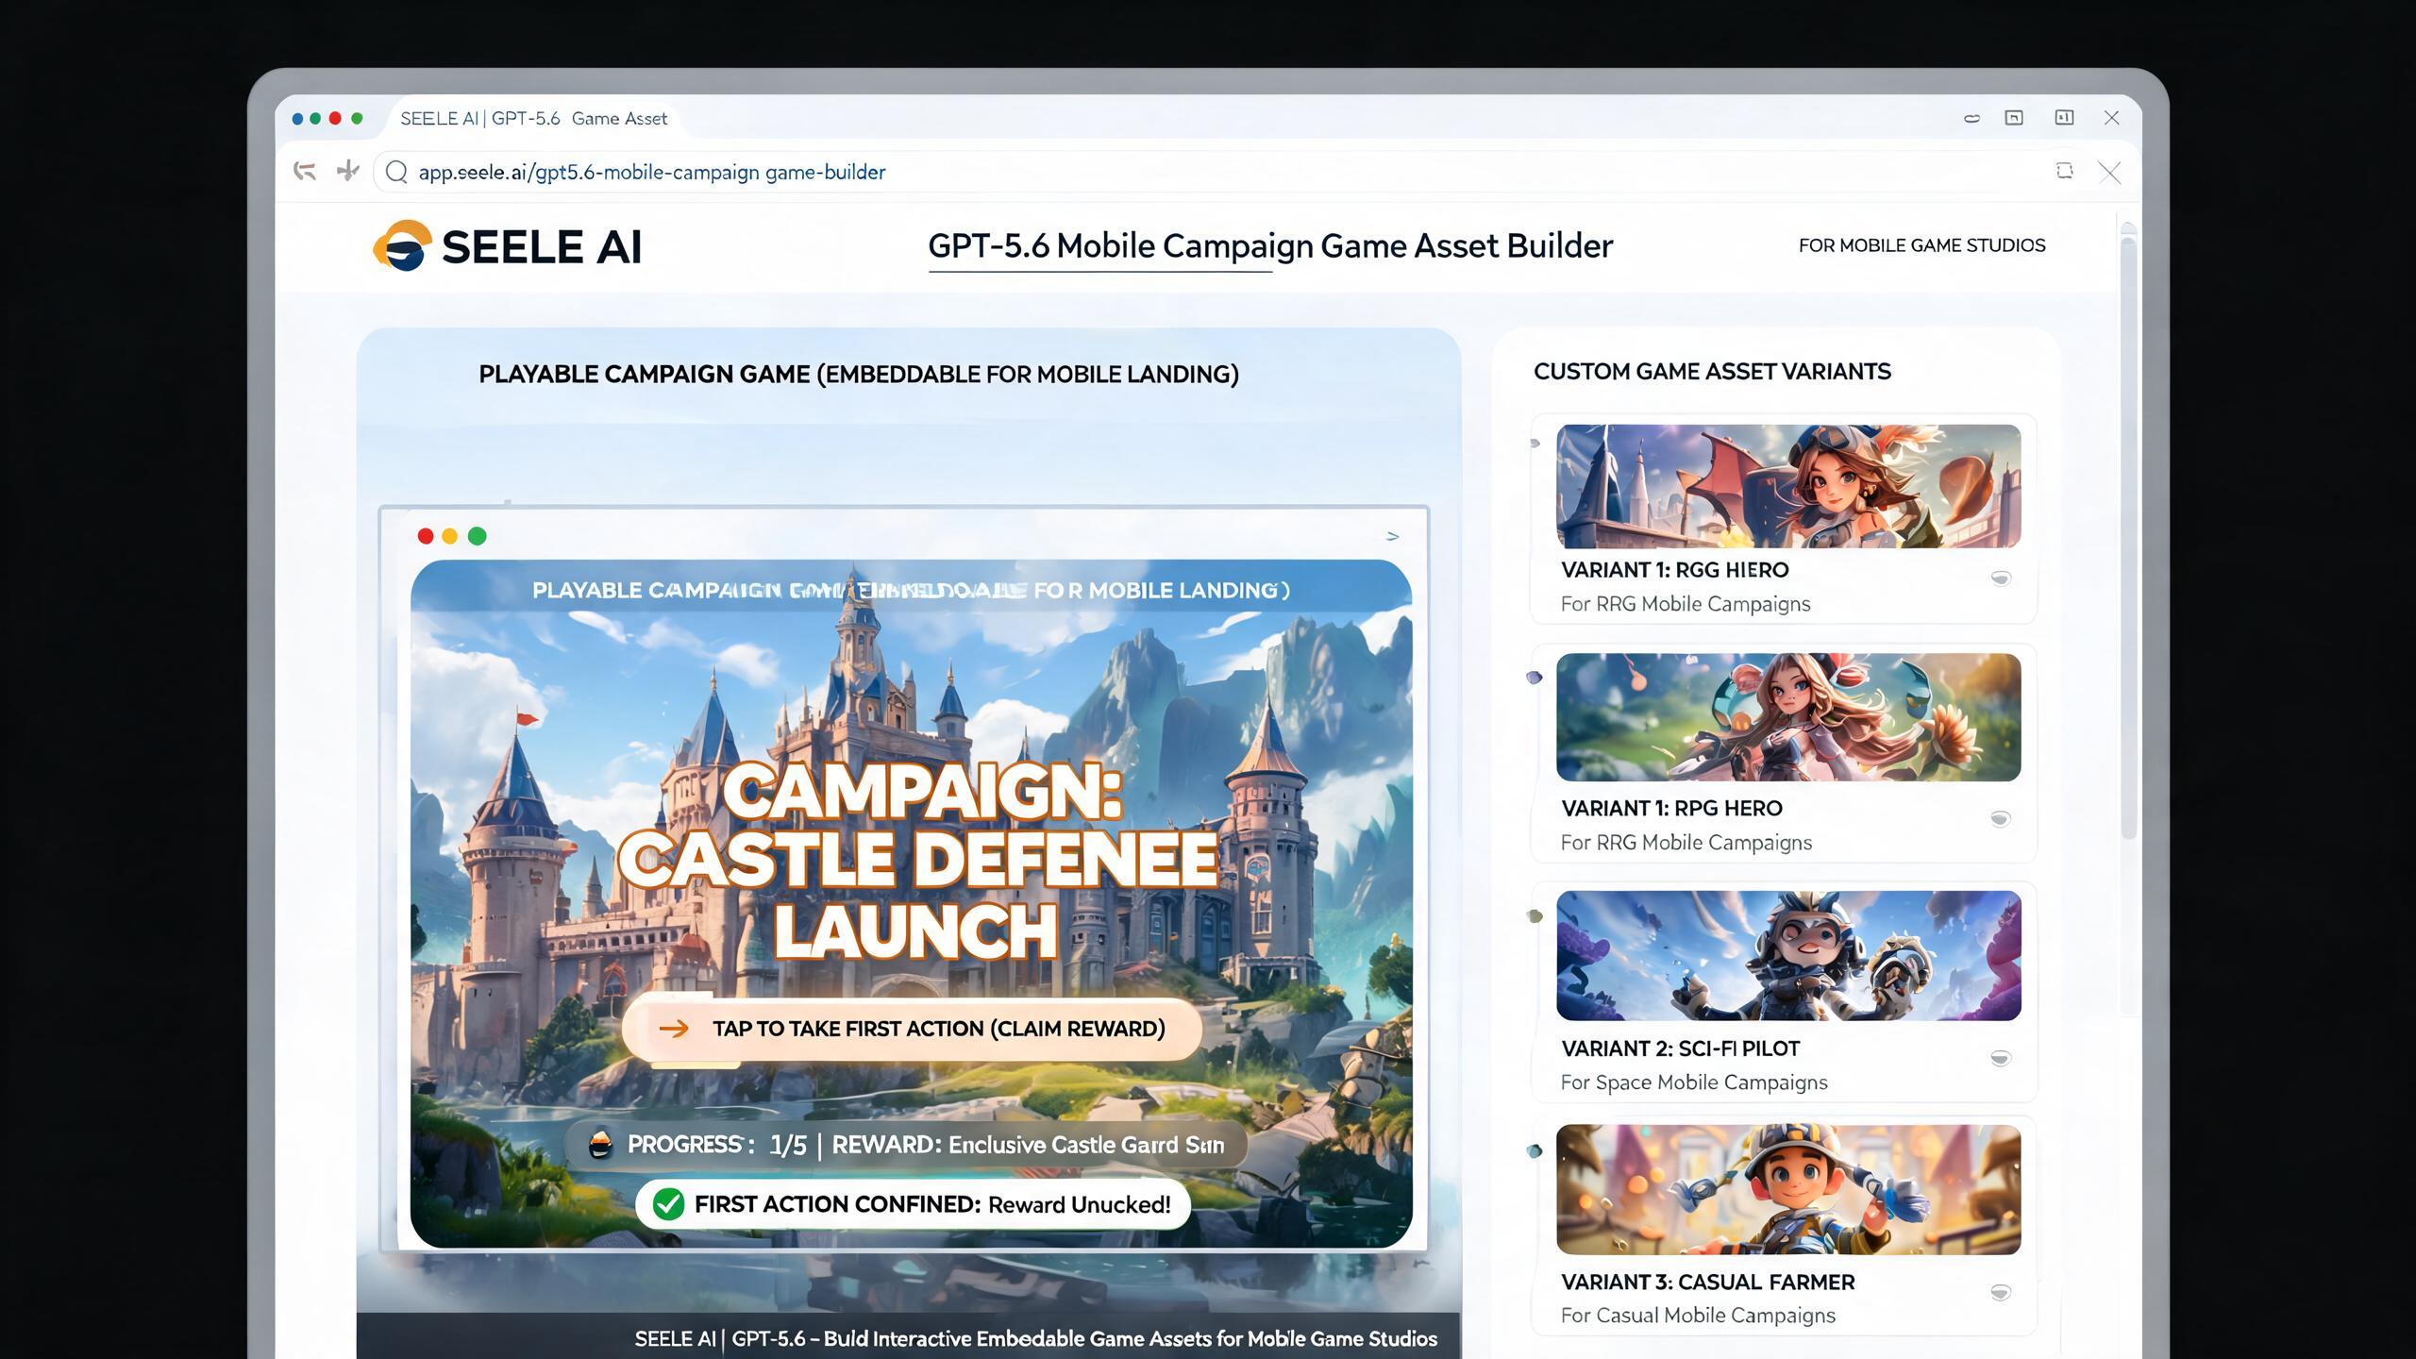
Task: Click the search magnifier in address bar
Action: (x=396, y=172)
